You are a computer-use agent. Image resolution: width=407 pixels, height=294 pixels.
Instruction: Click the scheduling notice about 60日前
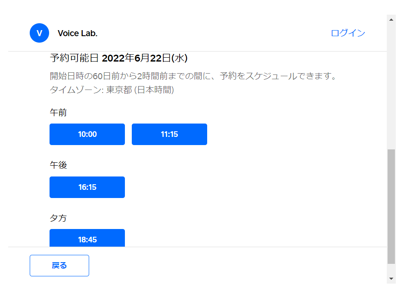[x=193, y=77]
